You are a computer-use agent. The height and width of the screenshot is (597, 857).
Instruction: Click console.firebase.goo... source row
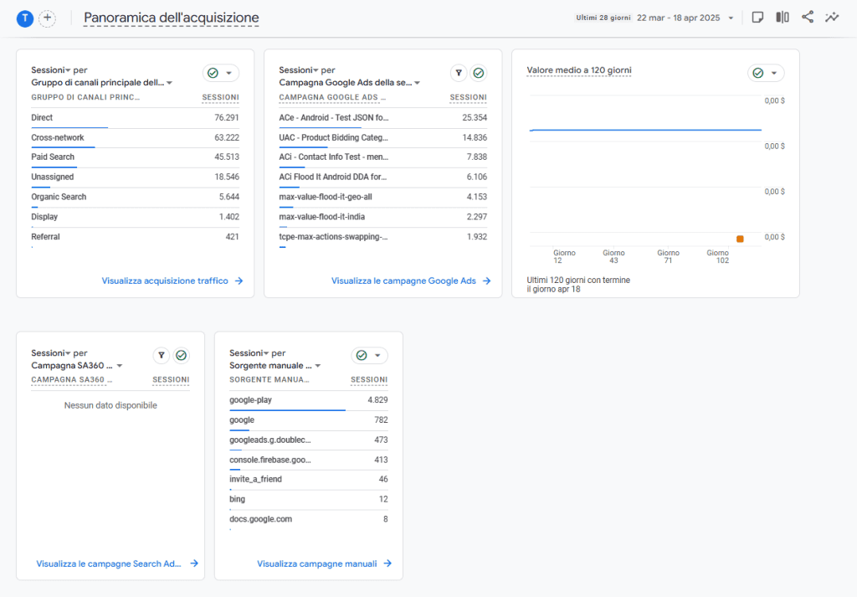point(308,460)
